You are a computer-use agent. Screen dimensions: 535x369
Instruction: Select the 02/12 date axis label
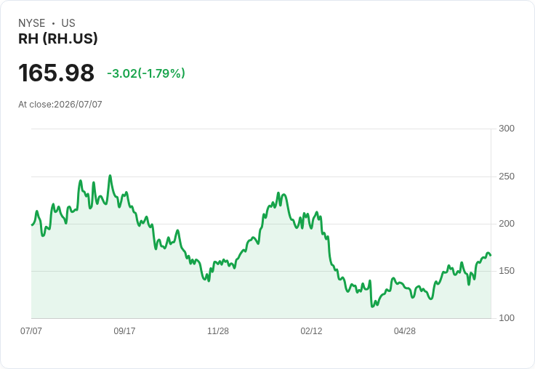tap(311, 331)
